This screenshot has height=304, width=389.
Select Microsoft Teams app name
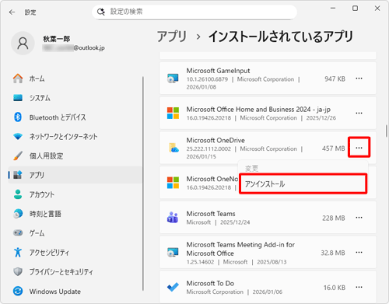point(211,214)
